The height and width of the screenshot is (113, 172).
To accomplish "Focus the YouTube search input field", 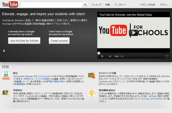I will click(x=52, y=5).
